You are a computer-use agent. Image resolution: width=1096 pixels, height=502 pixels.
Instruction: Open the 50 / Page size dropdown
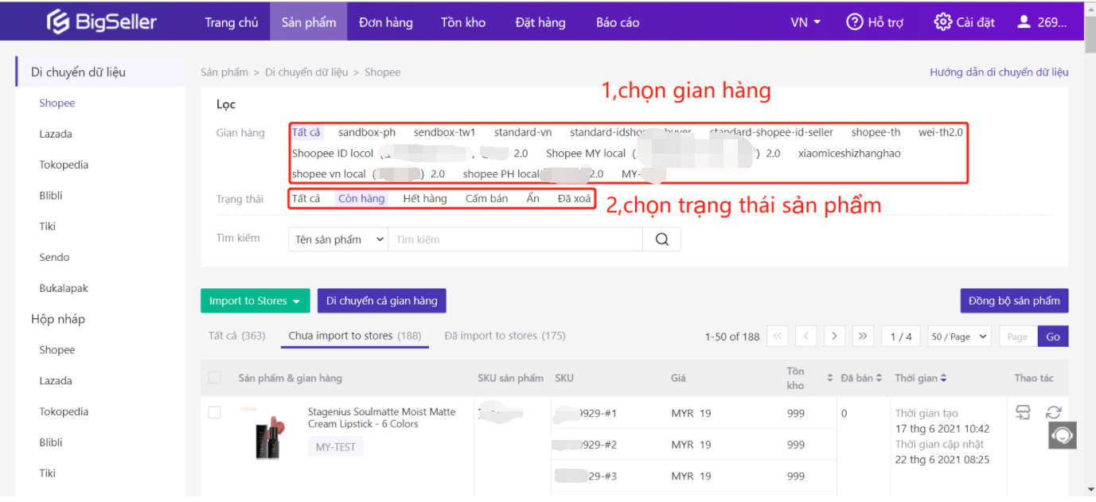[x=959, y=337]
